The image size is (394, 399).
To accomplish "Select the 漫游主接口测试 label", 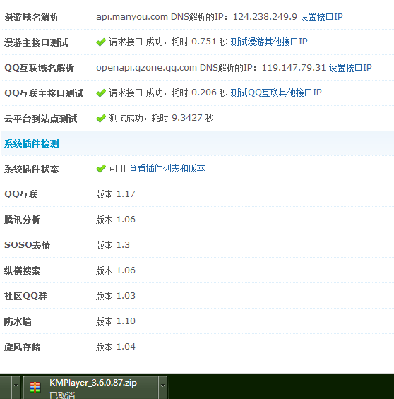I will click(36, 42).
